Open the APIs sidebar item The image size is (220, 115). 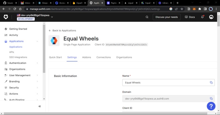tap(12, 52)
